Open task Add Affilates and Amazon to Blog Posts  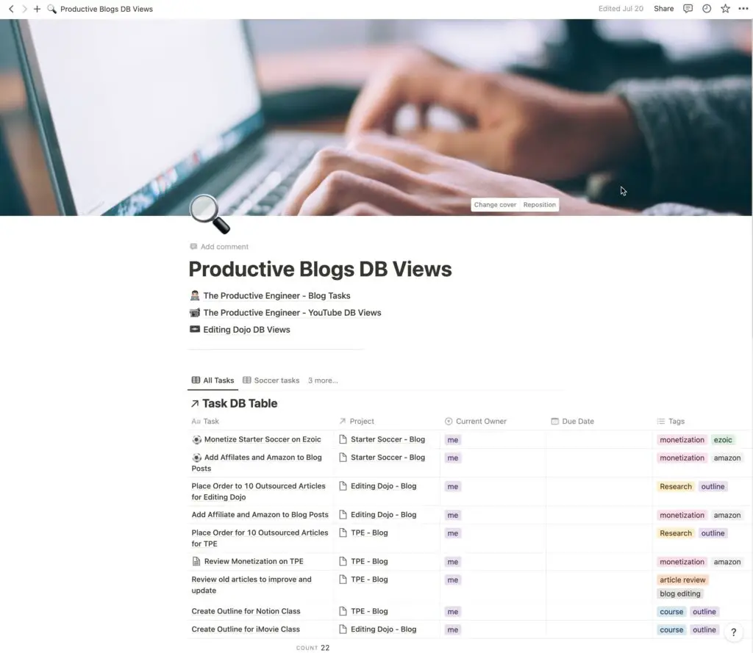[x=257, y=463]
